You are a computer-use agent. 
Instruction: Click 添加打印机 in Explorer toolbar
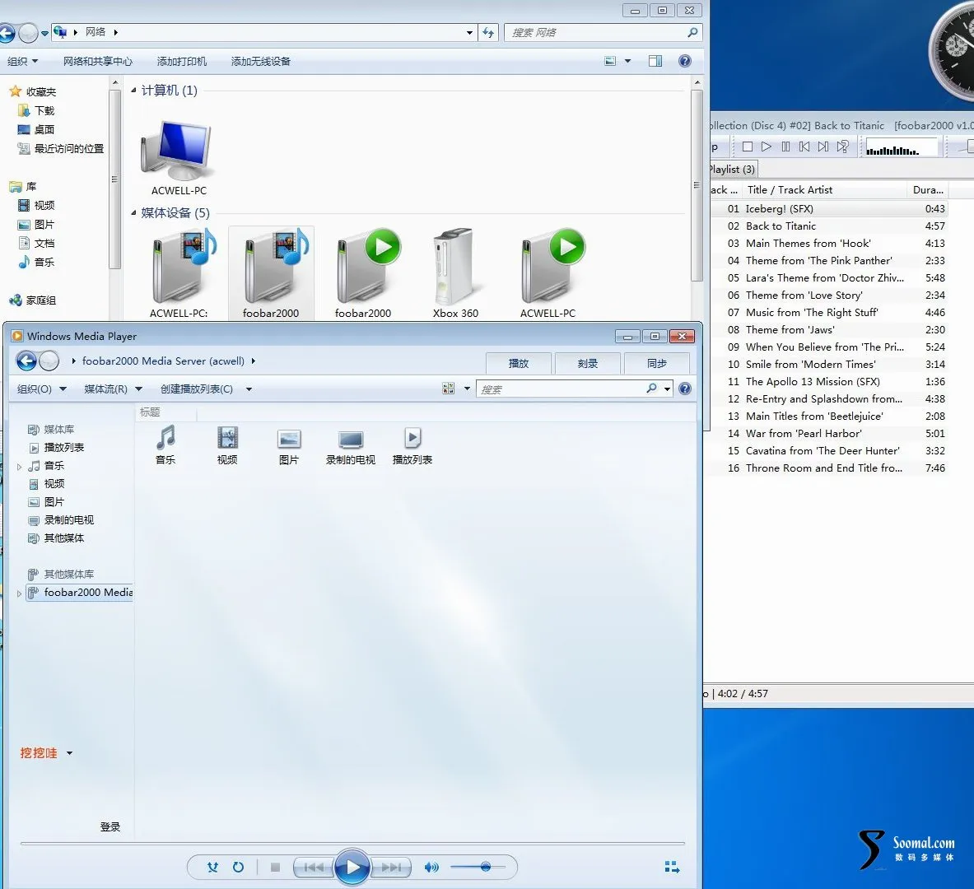pyautogui.click(x=181, y=61)
